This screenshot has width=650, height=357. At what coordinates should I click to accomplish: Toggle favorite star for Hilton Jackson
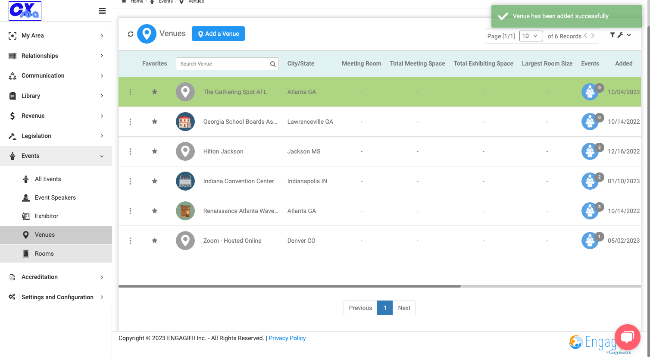[154, 151]
